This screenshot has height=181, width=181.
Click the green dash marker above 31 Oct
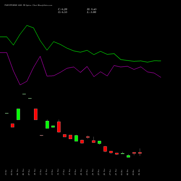[x=7, y=113]
